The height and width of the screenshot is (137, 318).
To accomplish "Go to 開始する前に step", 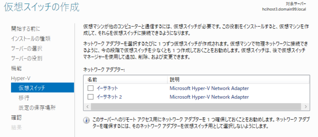I will tap(26, 29).
